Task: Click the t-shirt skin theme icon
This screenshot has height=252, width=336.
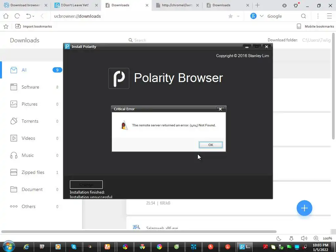Action: (296, 5)
